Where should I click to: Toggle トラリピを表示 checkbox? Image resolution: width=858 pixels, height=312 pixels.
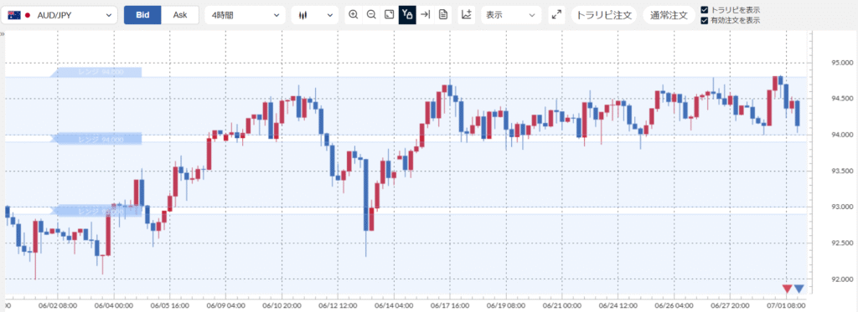coord(704,10)
